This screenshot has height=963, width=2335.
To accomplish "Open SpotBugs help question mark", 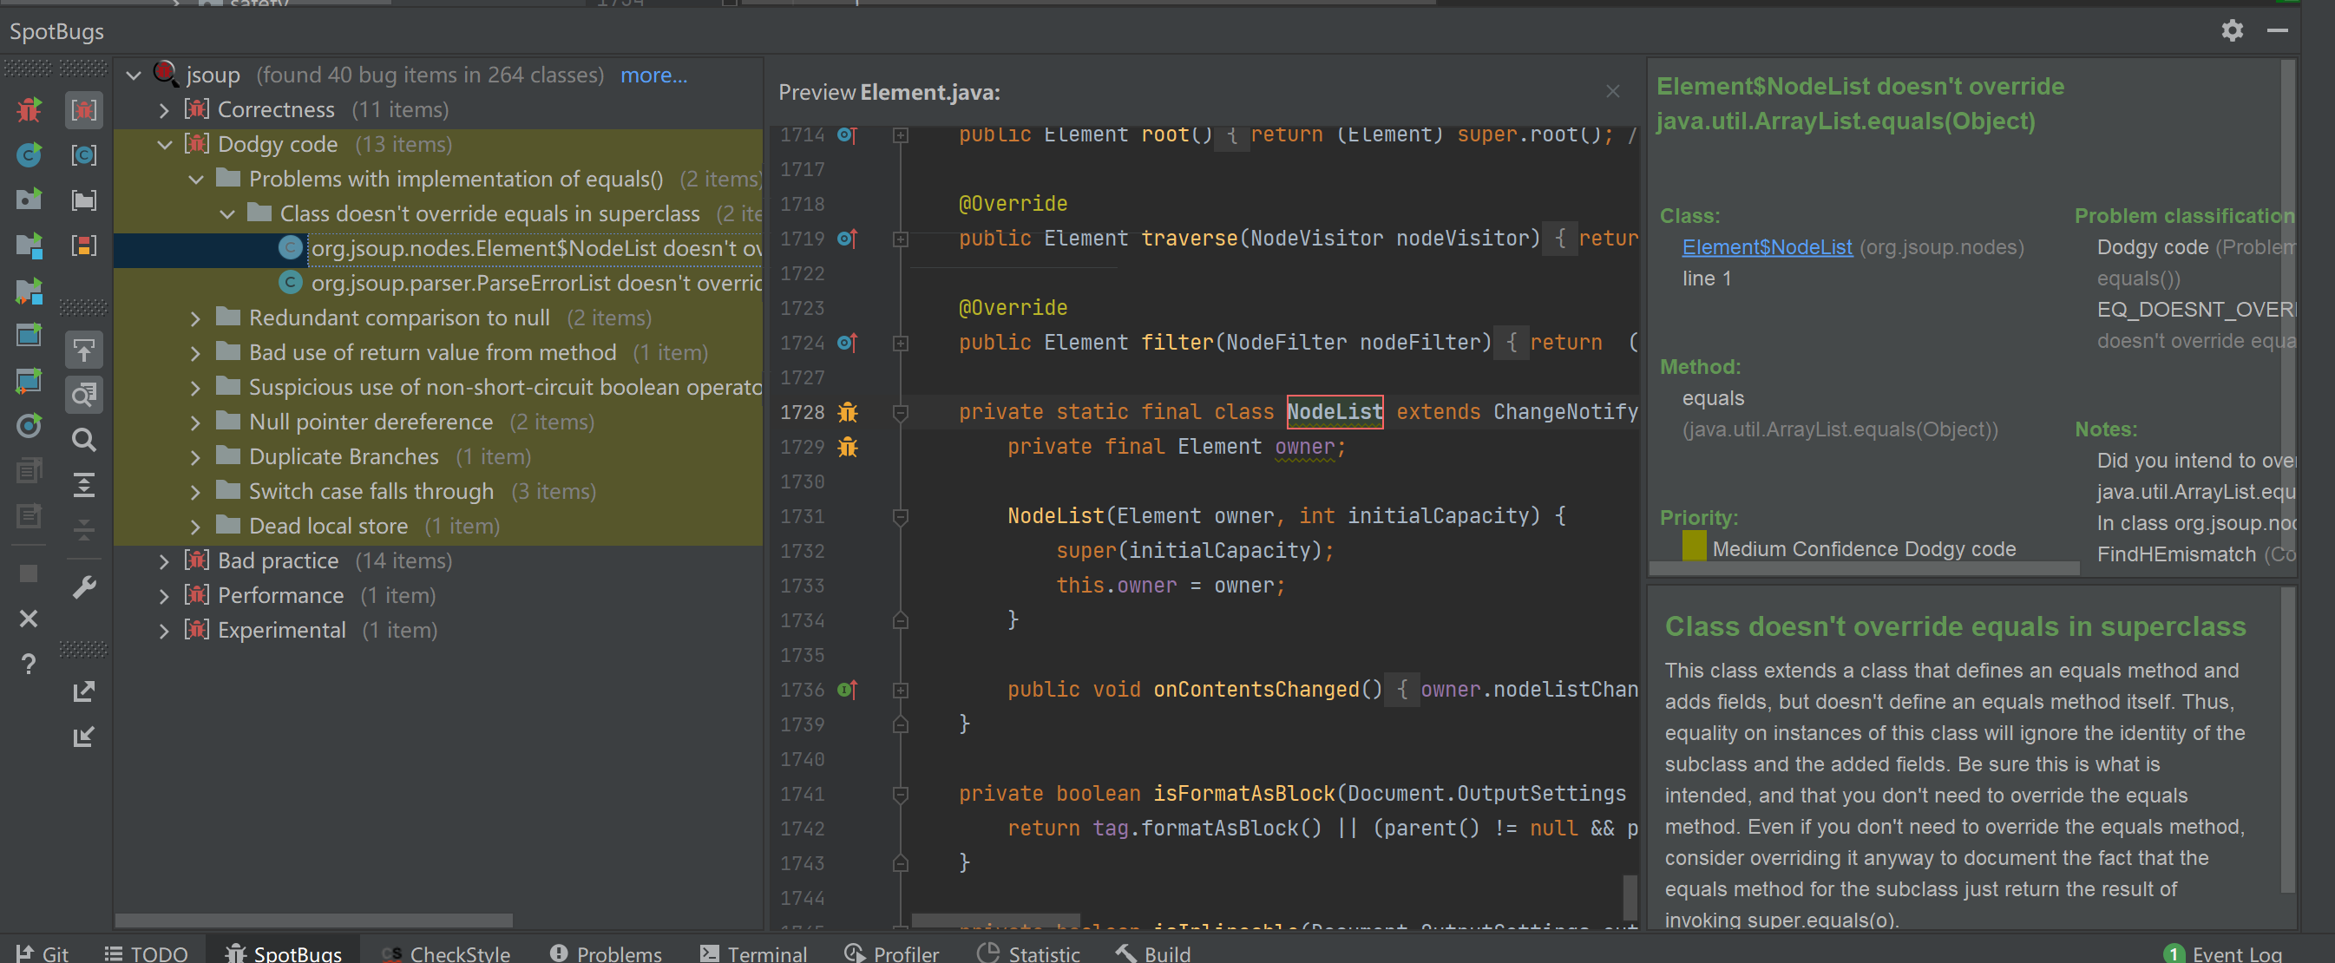I will pyautogui.click(x=29, y=664).
